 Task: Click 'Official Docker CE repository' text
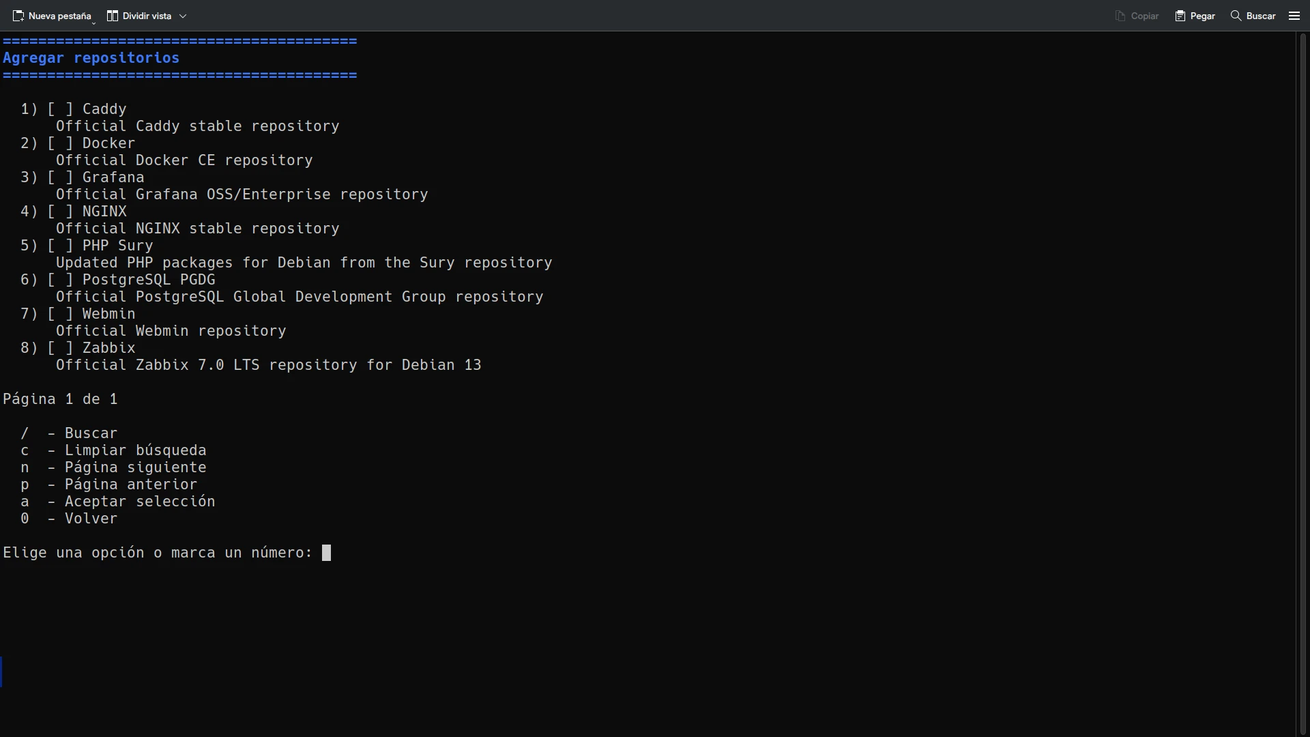184,160
